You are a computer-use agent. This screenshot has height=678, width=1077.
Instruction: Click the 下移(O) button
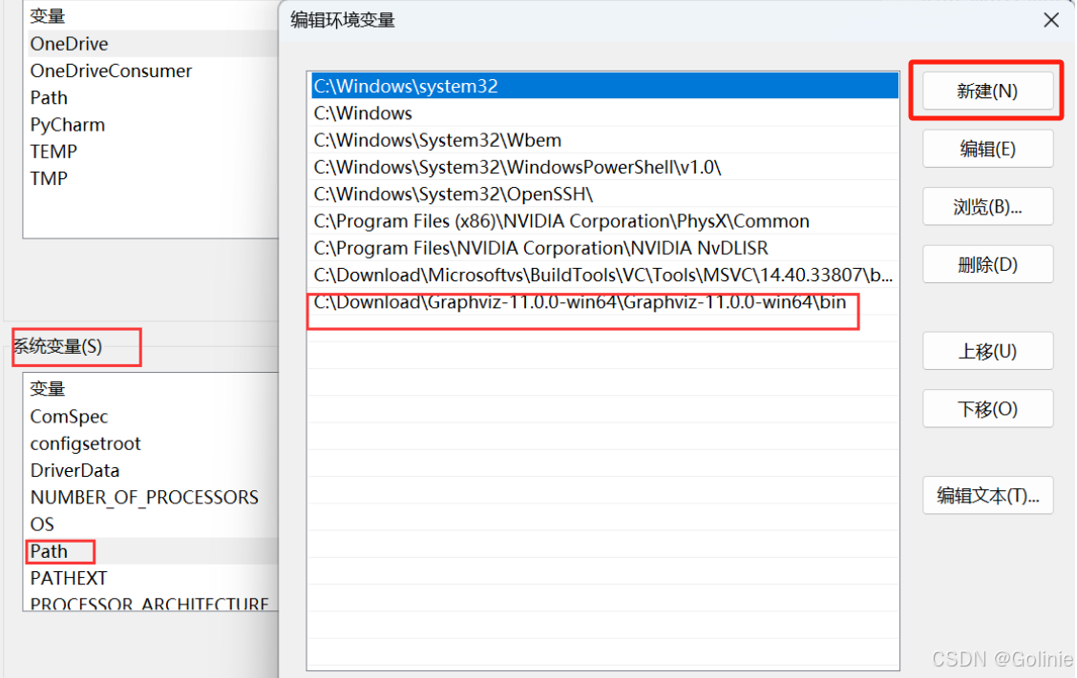987,408
